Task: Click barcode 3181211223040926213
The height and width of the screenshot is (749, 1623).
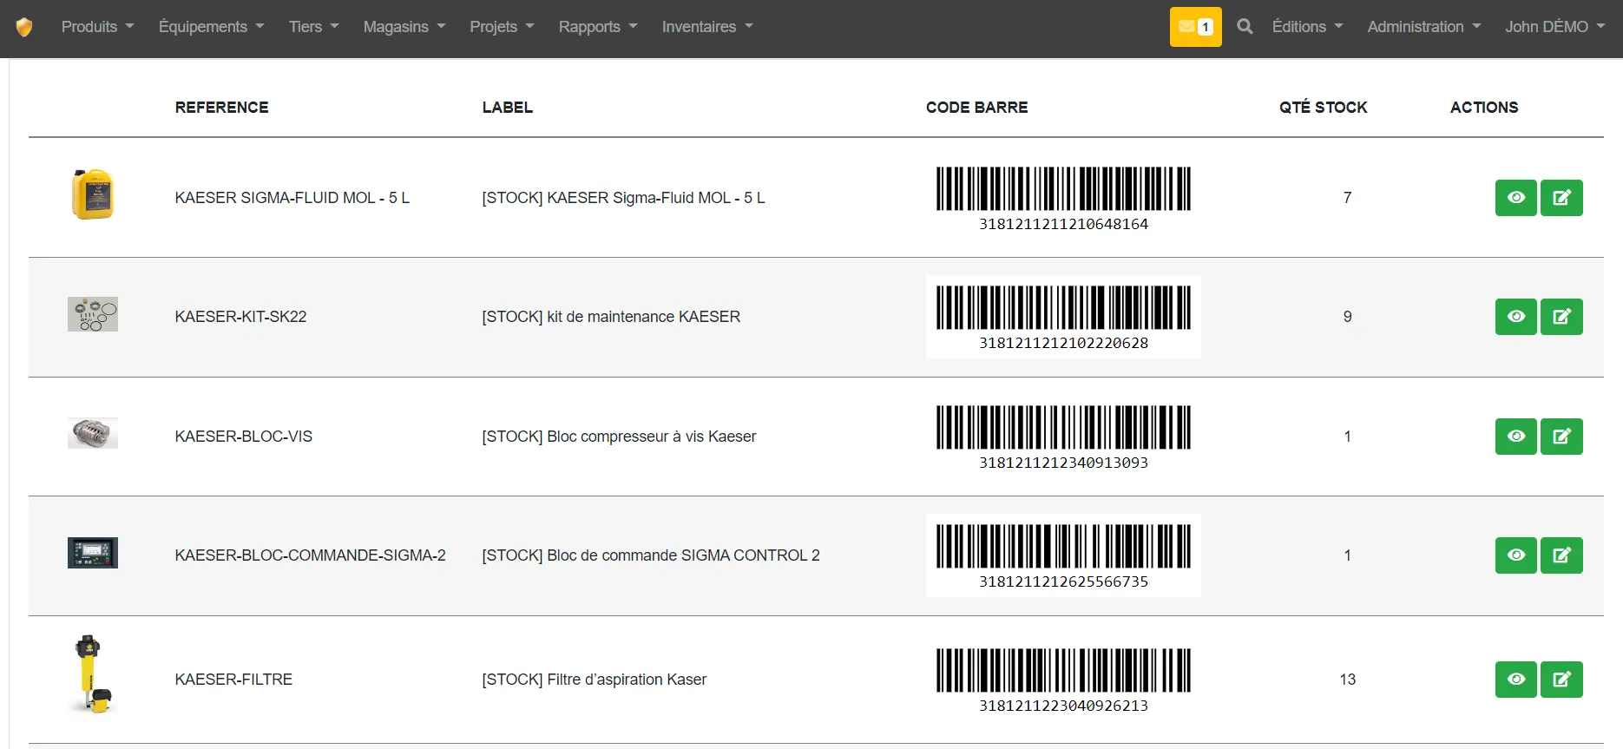Action: pos(1063,680)
